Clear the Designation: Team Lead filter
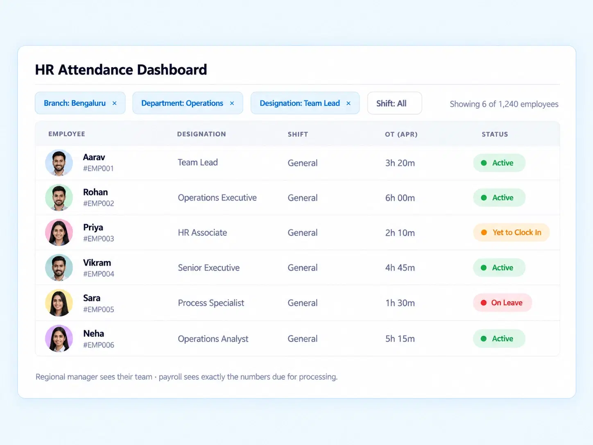This screenshot has height=445, width=593. (349, 103)
